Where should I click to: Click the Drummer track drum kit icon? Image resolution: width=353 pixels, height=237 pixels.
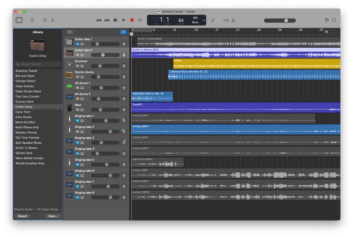pyautogui.click(x=69, y=64)
